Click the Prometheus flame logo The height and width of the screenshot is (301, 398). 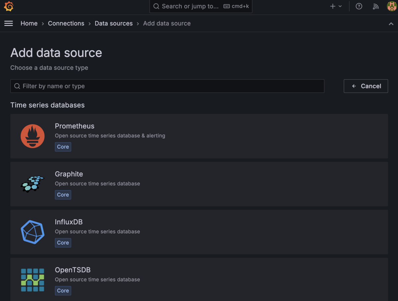(33, 136)
